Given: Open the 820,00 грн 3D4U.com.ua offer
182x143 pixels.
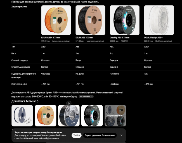Looking at the screenshot, I should pos(158,41).
